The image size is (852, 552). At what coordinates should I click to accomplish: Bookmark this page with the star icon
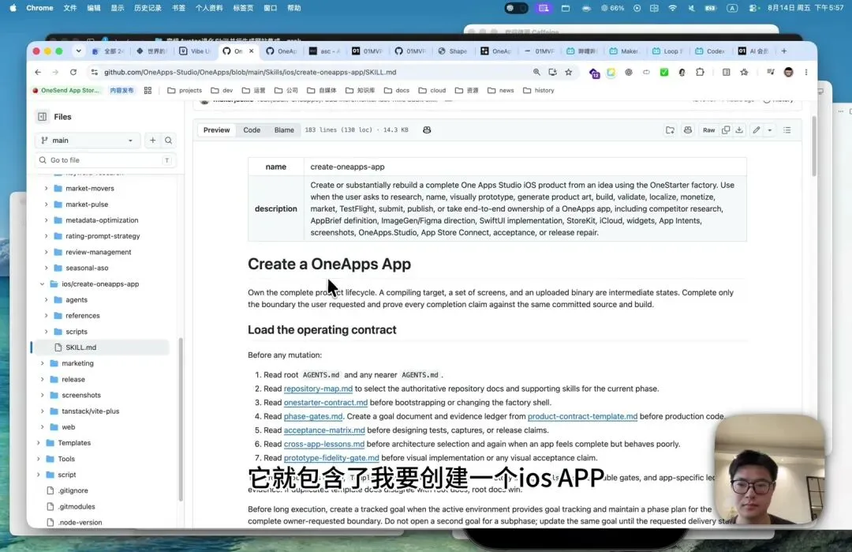(x=568, y=72)
